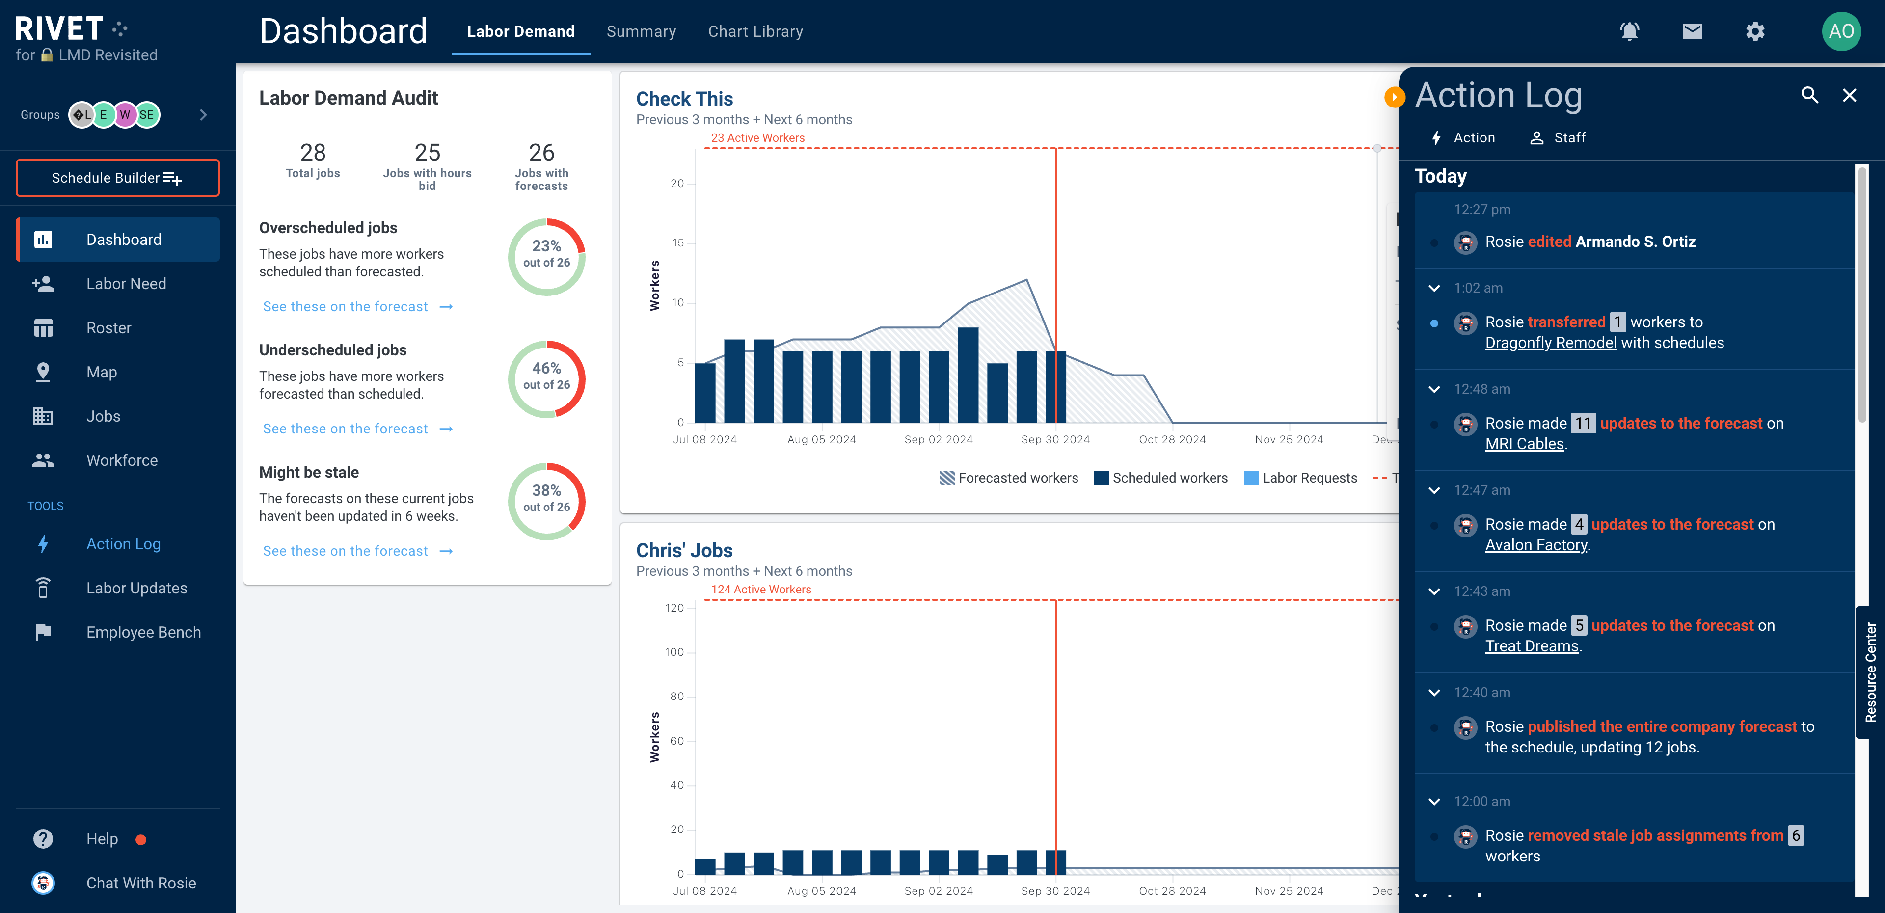Click the Chris' Jobs chart title
This screenshot has height=913, width=1885.
[684, 550]
